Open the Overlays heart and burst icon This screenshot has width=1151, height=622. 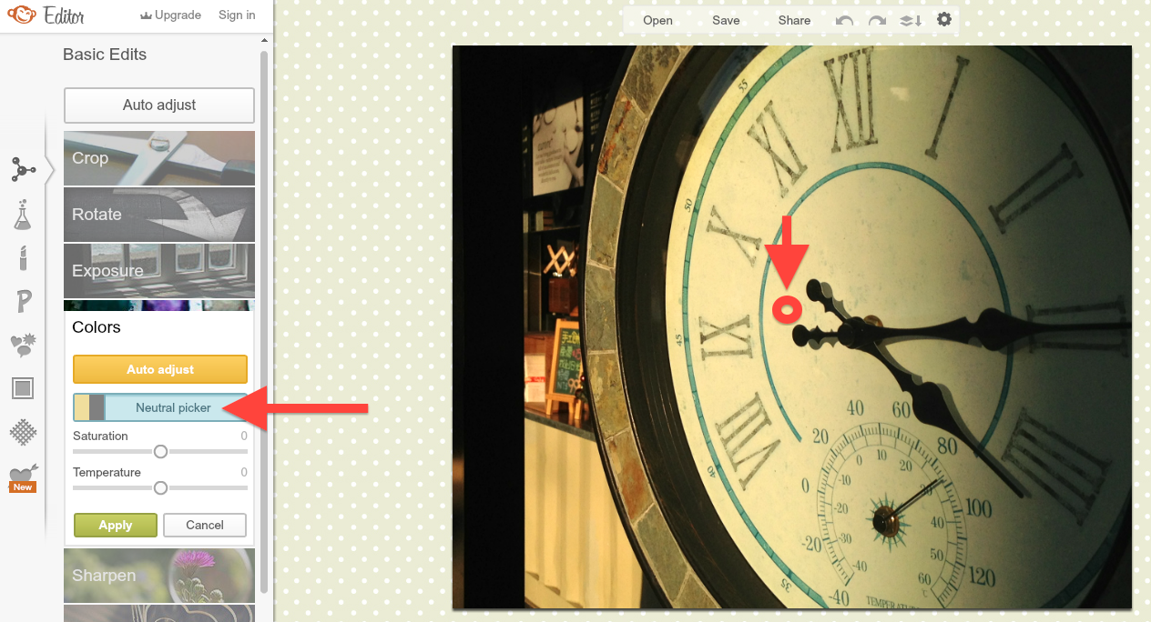(x=23, y=345)
